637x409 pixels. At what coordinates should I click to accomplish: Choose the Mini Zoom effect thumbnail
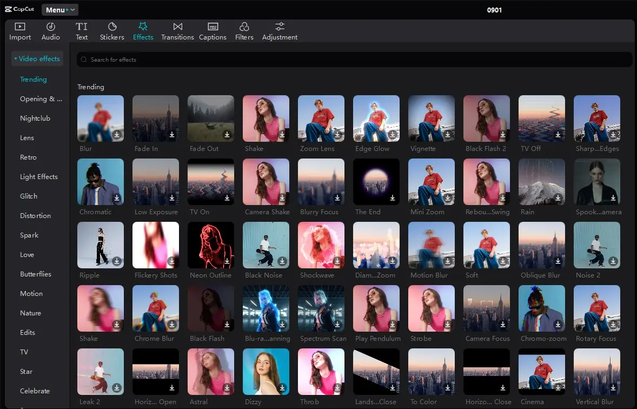coord(432,182)
